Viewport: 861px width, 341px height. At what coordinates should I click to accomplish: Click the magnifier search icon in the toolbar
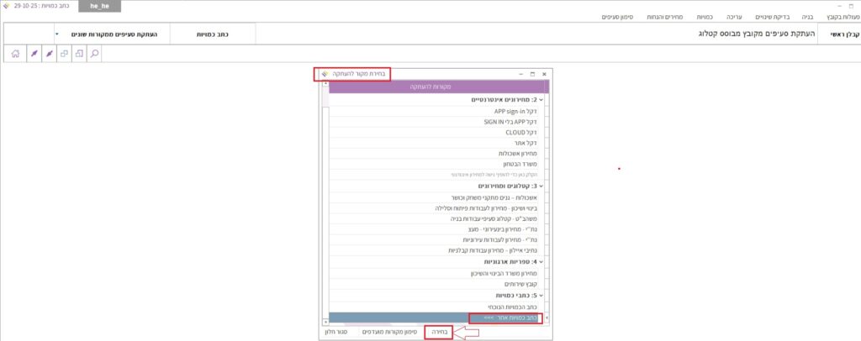pyautogui.click(x=95, y=53)
